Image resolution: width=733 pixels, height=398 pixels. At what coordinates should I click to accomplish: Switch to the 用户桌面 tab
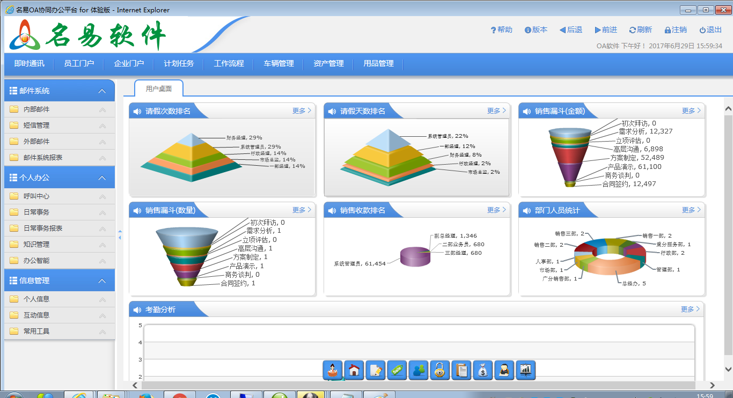(x=159, y=89)
